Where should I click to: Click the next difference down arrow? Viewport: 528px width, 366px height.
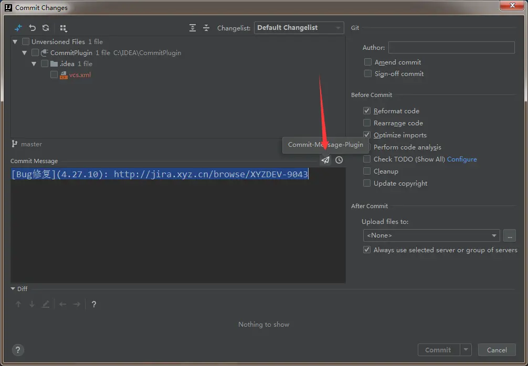click(x=32, y=305)
